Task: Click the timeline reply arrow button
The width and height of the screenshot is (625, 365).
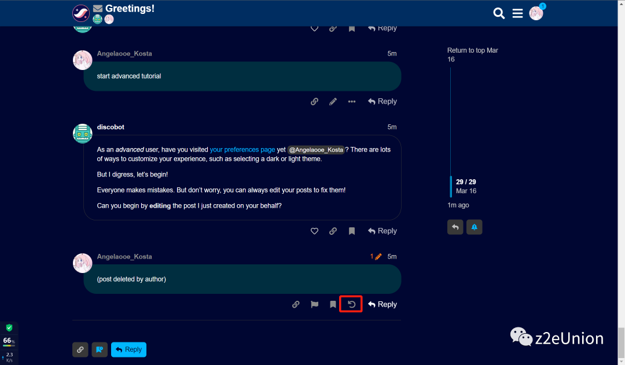Action: (x=455, y=227)
